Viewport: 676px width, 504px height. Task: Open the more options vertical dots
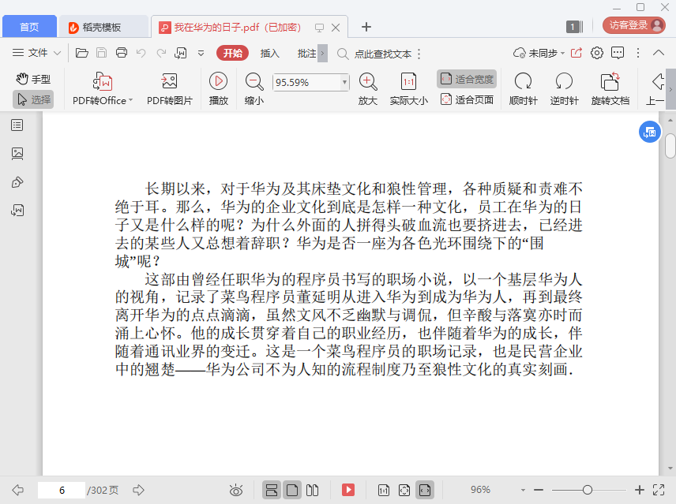pos(638,53)
